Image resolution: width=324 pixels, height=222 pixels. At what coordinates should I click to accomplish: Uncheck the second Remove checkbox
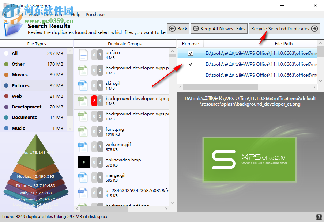click(x=190, y=64)
